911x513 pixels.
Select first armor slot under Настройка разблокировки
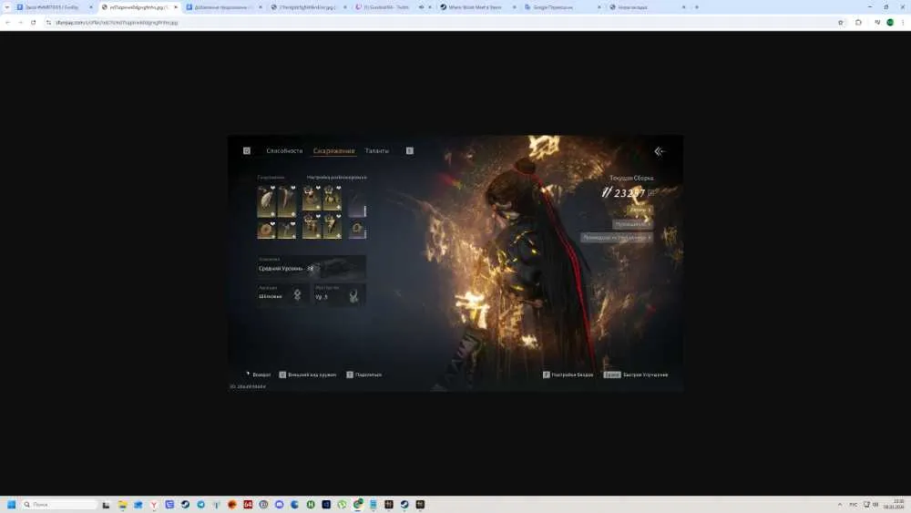coord(312,198)
